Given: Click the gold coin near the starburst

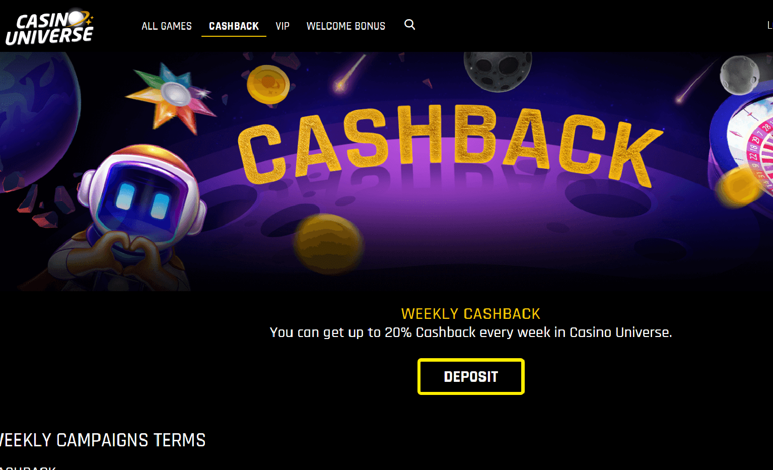Looking at the screenshot, I should [x=268, y=85].
